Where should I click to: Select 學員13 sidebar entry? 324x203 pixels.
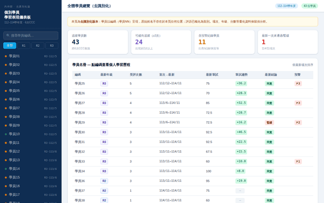click(x=30, y=160)
